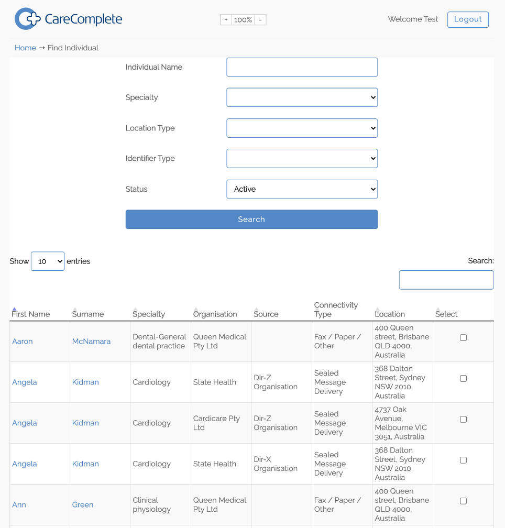This screenshot has height=528, width=505.
Task: Increase zoom with the plus button
Action: click(x=226, y=20)
